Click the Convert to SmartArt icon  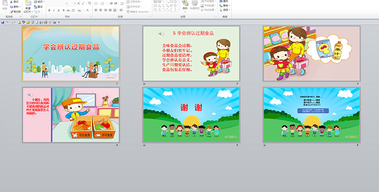click(128, 12)
